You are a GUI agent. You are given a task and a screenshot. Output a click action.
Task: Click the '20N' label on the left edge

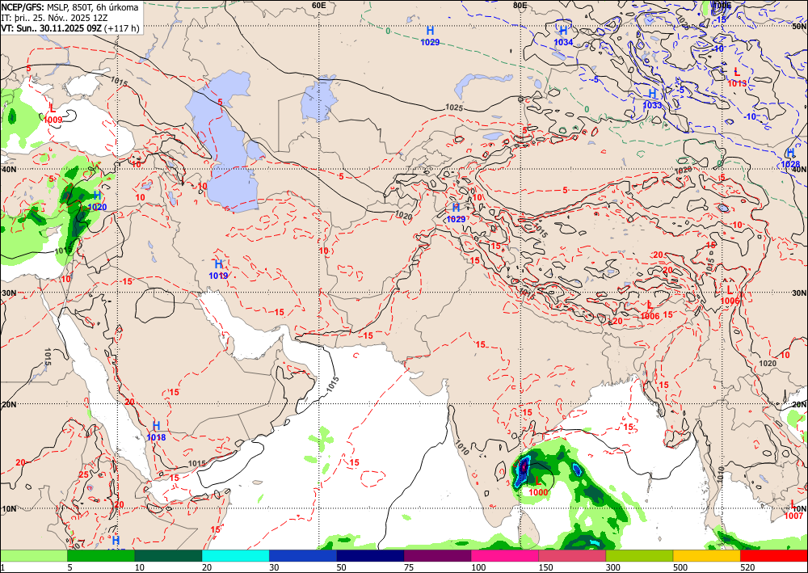8,405
